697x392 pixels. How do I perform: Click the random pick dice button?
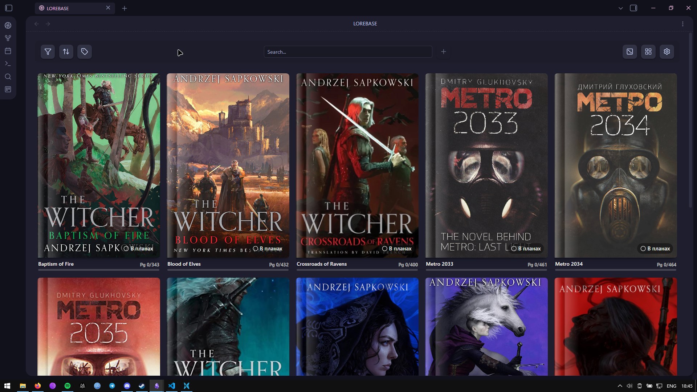tap(630, 52)
